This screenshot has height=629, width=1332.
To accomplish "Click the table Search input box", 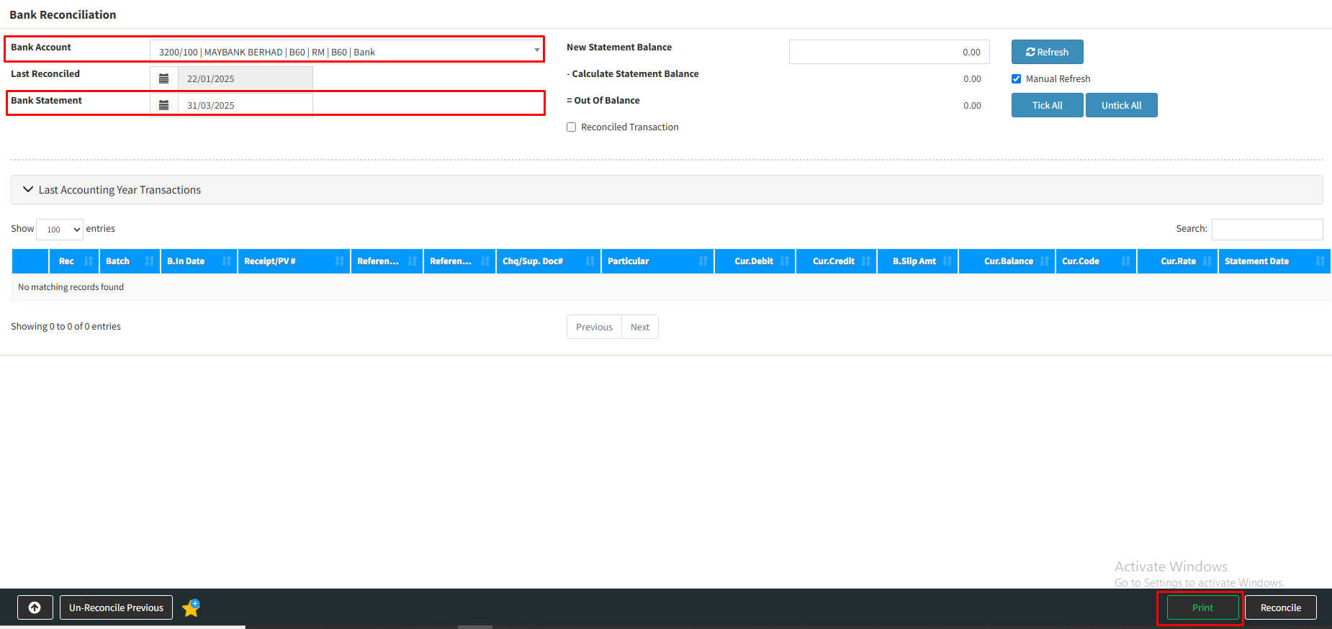I will 1266,230.
